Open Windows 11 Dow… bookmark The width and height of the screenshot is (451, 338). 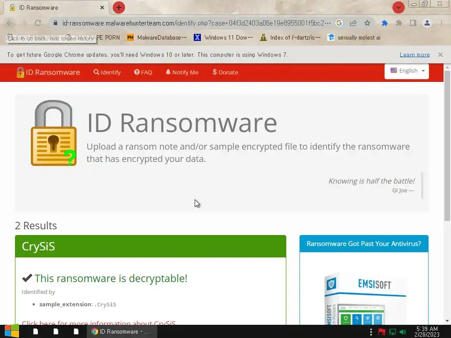point(223,38)
